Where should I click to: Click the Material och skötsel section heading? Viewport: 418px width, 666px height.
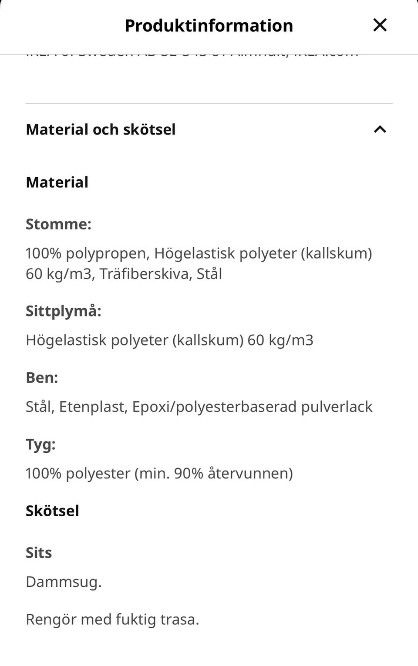[101, 129]
